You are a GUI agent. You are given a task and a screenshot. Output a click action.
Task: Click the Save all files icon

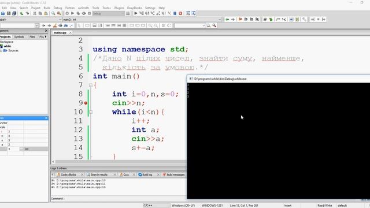coord(14,13)
